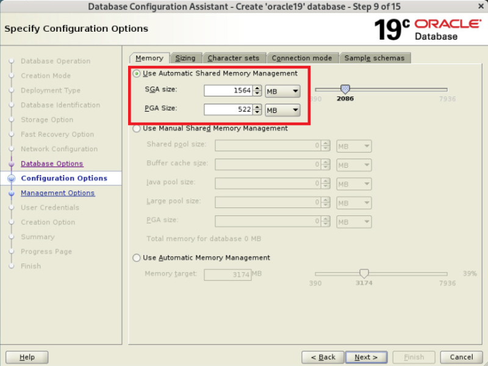Select Use Automatic Memory Management option
This screenshot has height=366, width=488.
click(x=136, y=258)
